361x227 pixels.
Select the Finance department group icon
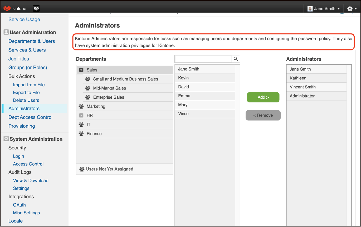tap(81, 134)
